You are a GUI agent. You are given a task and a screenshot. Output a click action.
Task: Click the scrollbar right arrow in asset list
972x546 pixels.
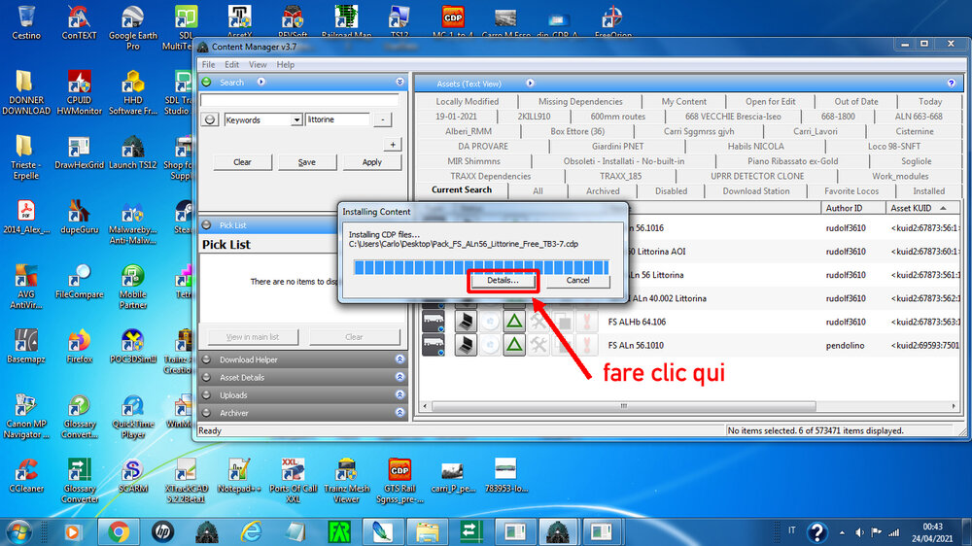954,406
